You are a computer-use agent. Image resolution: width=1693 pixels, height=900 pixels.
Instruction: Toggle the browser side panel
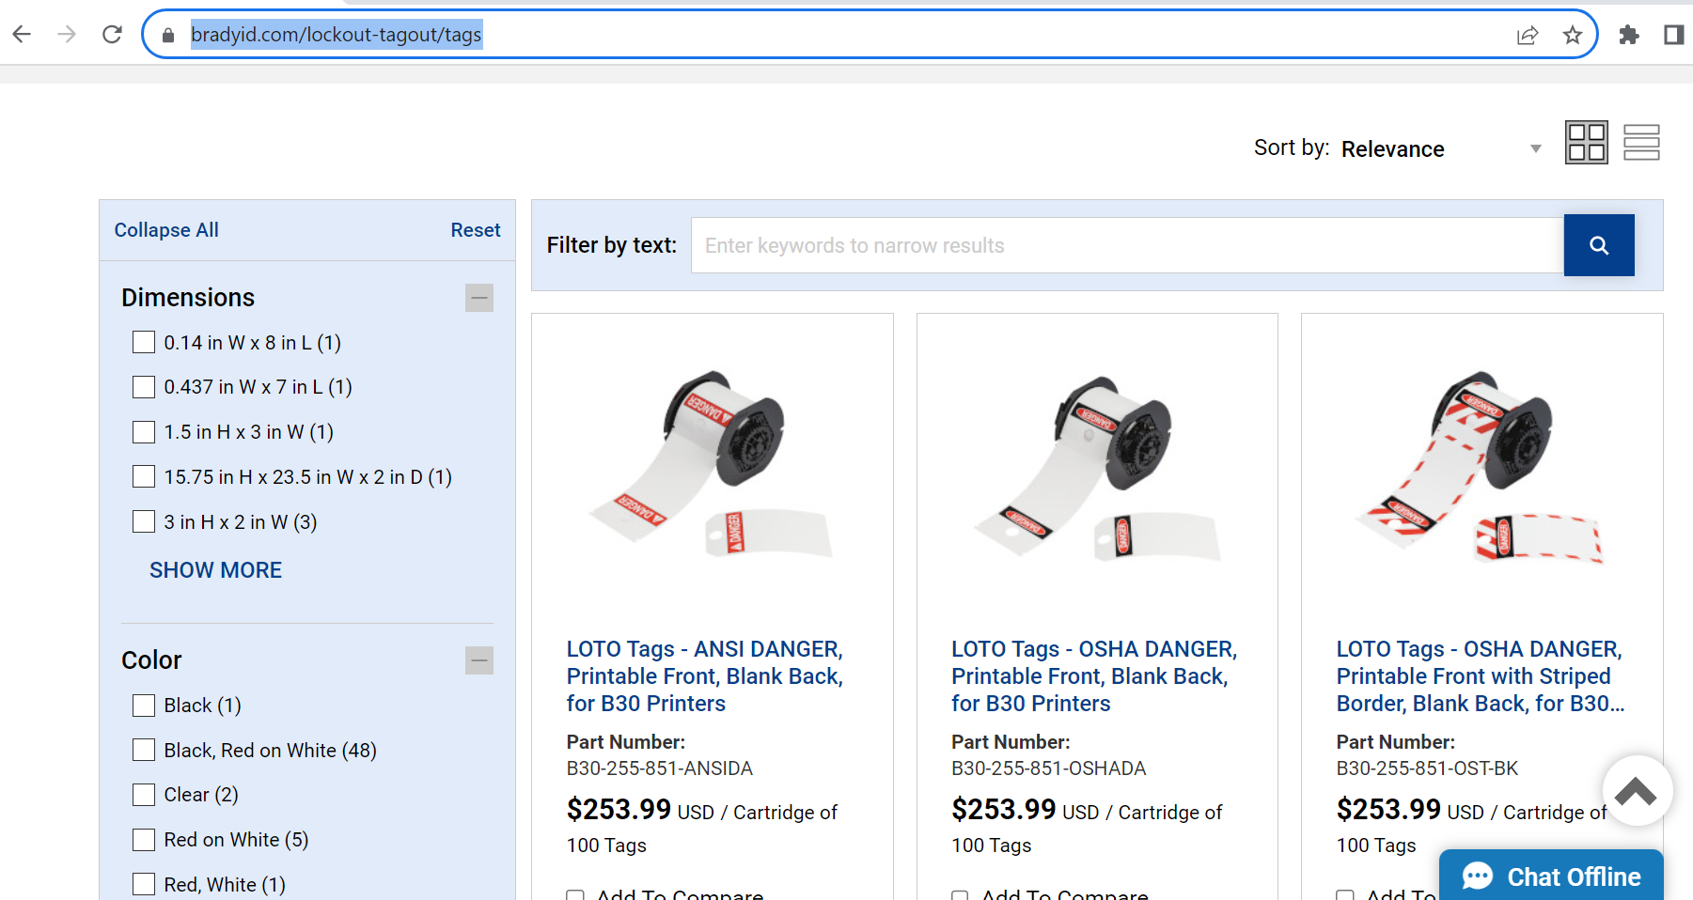(1674, 35)
